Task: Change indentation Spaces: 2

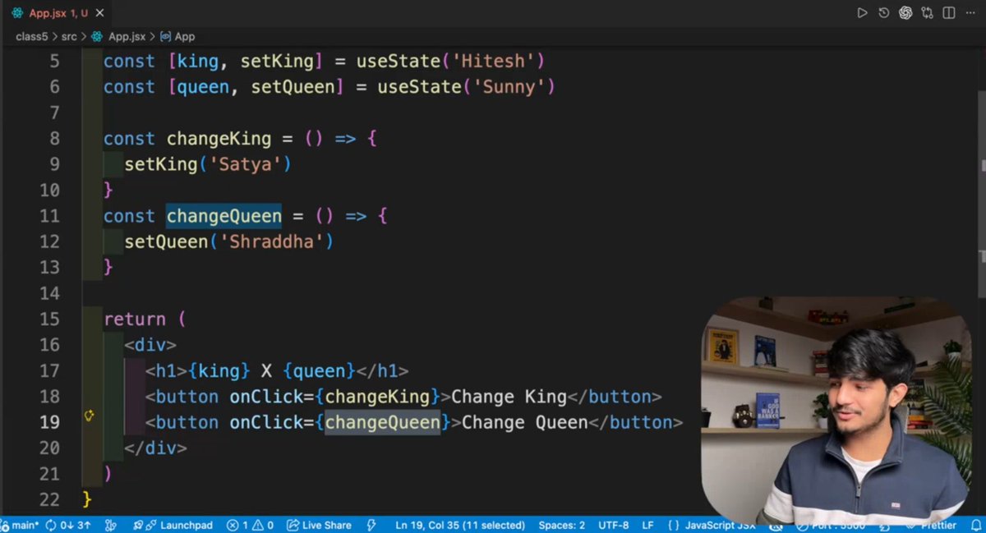Action: 562,525
